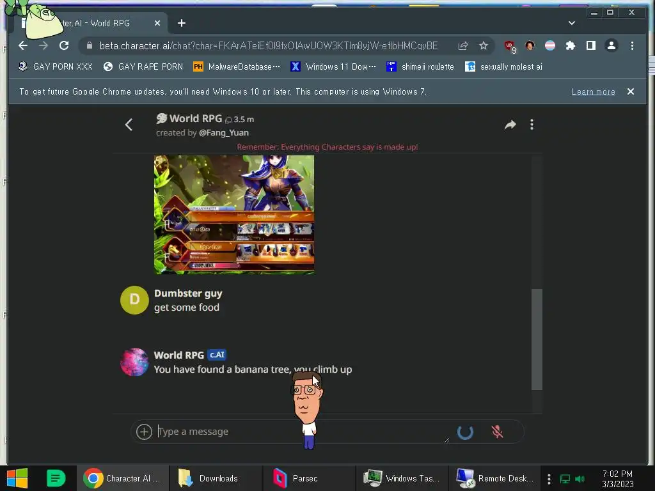Open the Extensions puzzle-piece menu
Viewport: 655px width, 491px height.
pyautogui.click(x=570, y=45)
